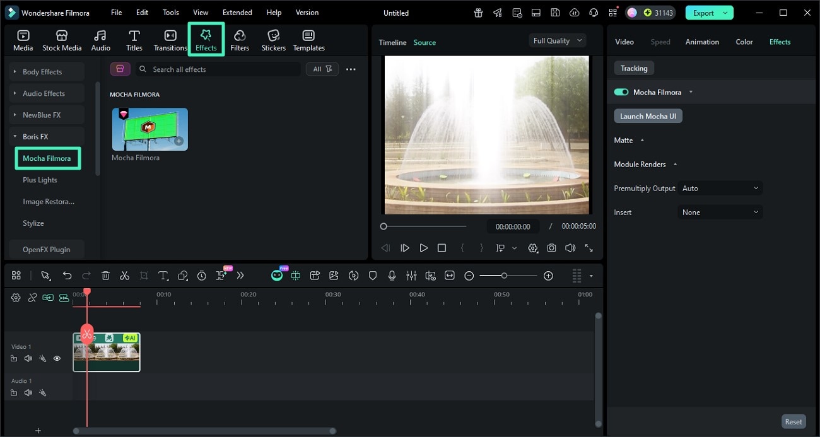The height and width of the screenshot is (437, 820).
Task: Select the Mocha Filmora effect thumbnail
Action: [x=149, y=129]
